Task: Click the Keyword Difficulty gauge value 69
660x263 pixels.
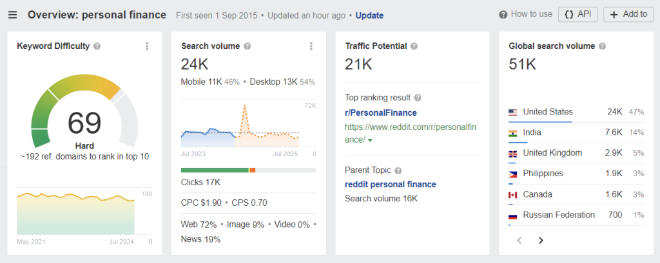Action: click(x=84, y=123)
